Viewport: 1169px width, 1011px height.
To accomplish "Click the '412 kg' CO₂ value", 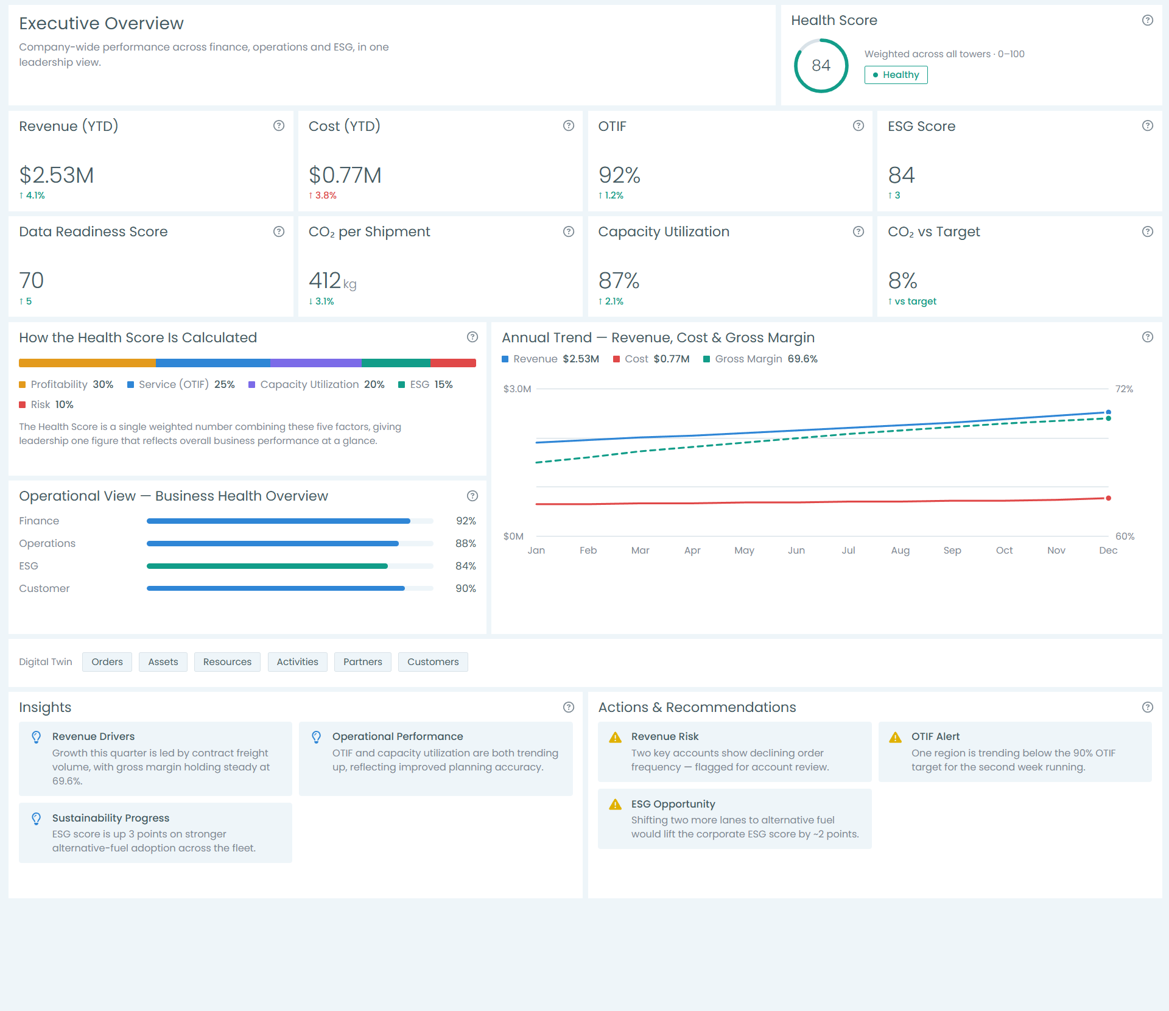I will [x=332, y=281].
